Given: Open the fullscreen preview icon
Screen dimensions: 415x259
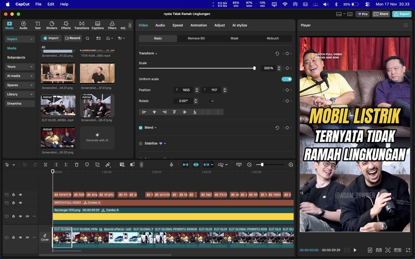Looking at the screenshot, I should pos(408,250).
